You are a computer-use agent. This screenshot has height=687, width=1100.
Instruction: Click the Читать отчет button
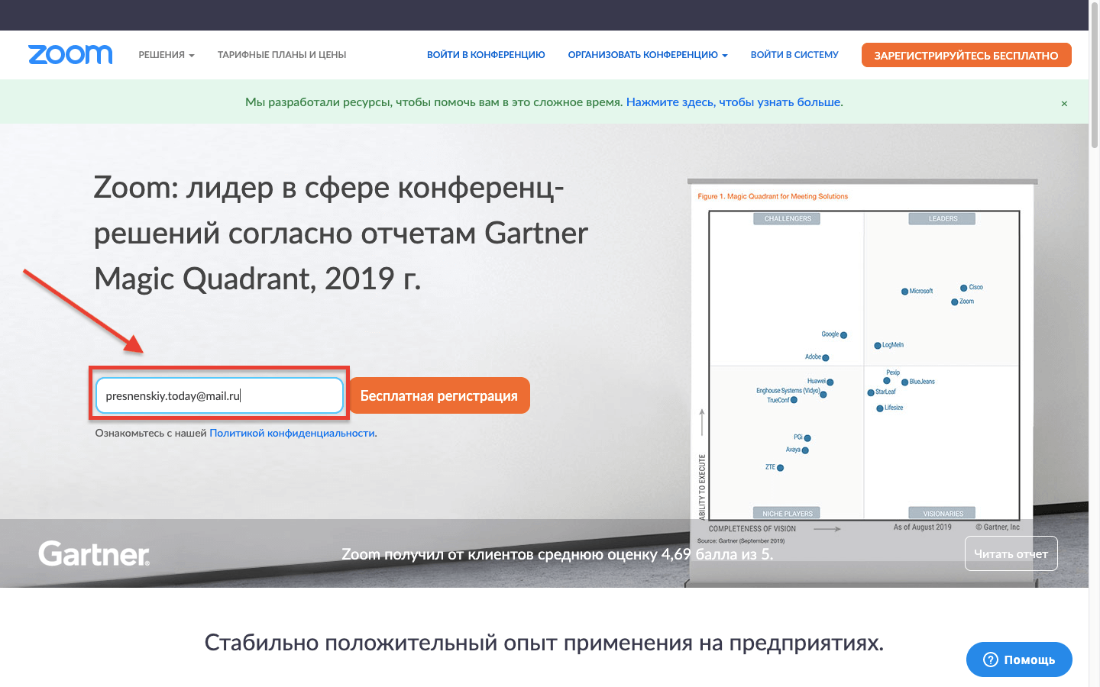(x=1011, y=554)
